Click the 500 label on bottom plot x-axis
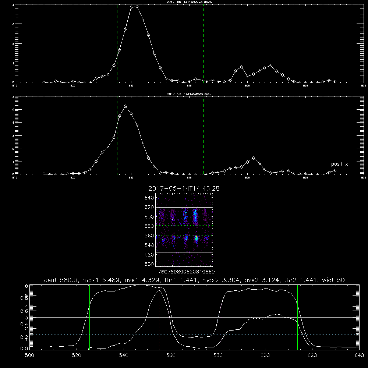Screen dimensions: 368x368 pyautogui.click(x=29, y=355)
